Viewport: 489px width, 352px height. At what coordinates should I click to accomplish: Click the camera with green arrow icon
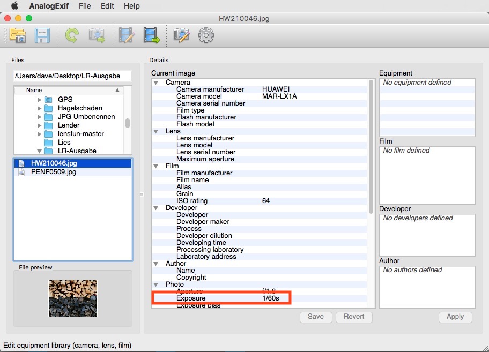click(97, 36)
